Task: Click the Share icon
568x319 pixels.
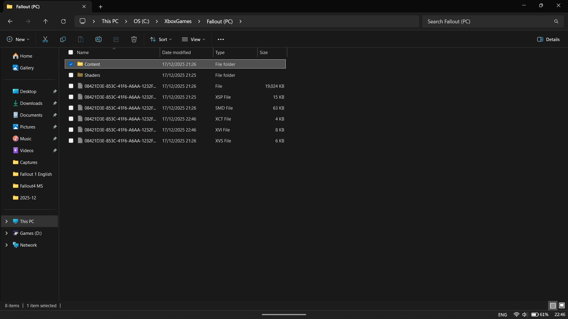Action: [116, 39]
